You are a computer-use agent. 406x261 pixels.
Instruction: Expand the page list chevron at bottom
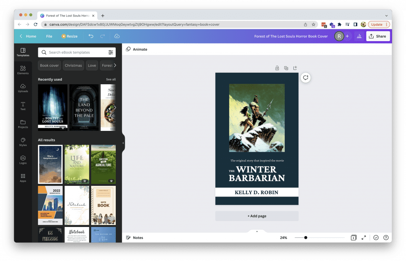(x=257, y=231)
